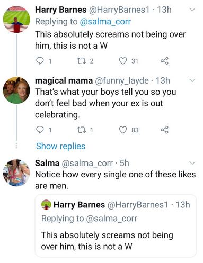Viewport: 203px width, 263px height.
Task: Open Salma profile name
Action: 47,163
